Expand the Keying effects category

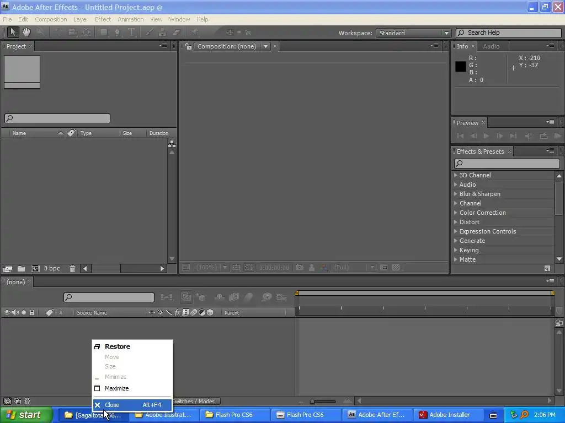click(456, 250)
